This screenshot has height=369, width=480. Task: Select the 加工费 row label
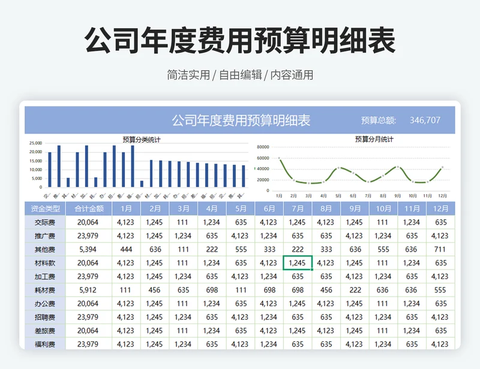[x=45, y=277]
